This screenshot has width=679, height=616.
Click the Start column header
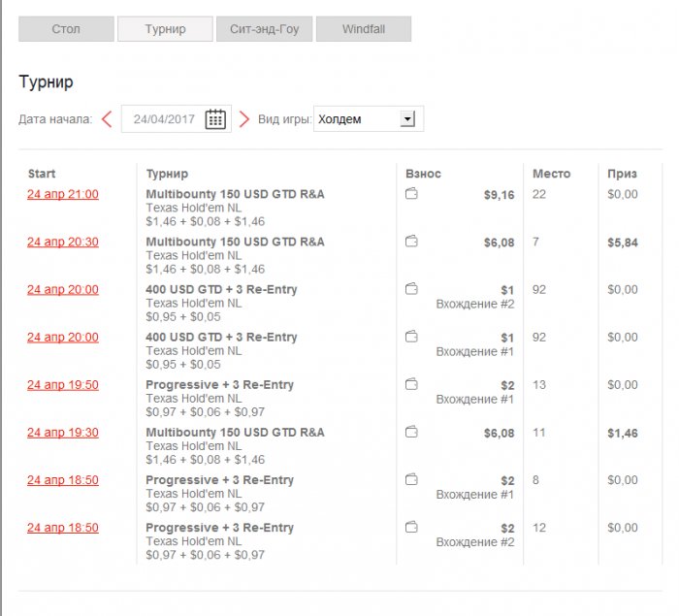click(x=42, y=174)
